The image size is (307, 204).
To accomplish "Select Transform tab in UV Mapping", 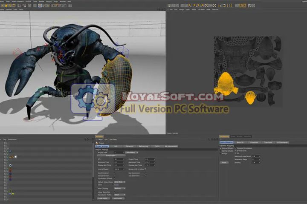I will (x=268, y=142).
